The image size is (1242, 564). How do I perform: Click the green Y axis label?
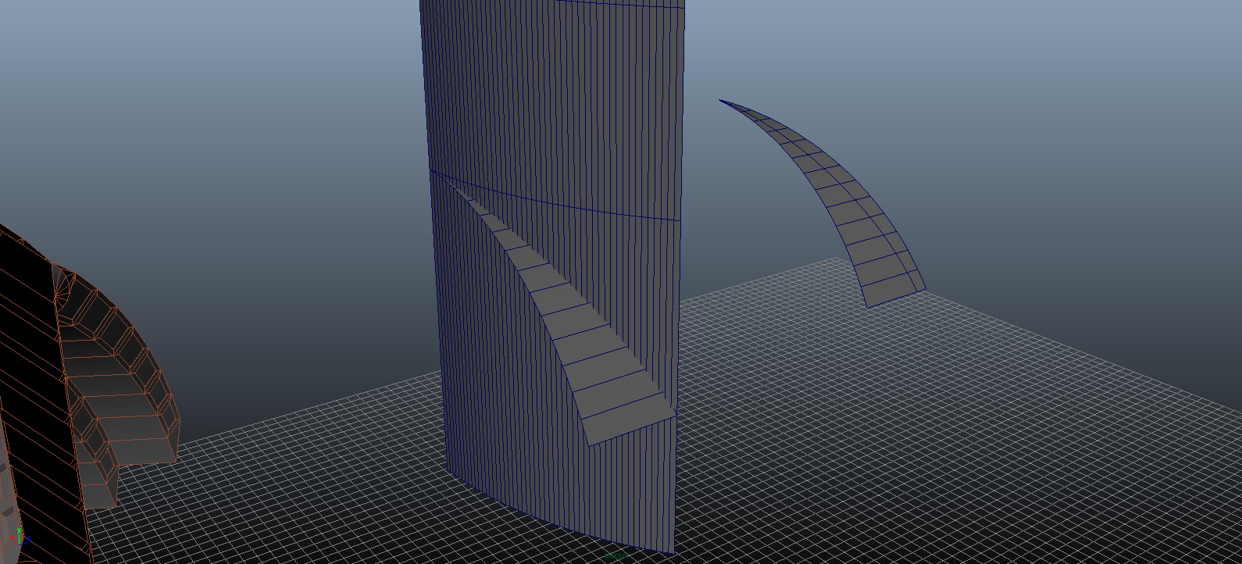point(18,530)
